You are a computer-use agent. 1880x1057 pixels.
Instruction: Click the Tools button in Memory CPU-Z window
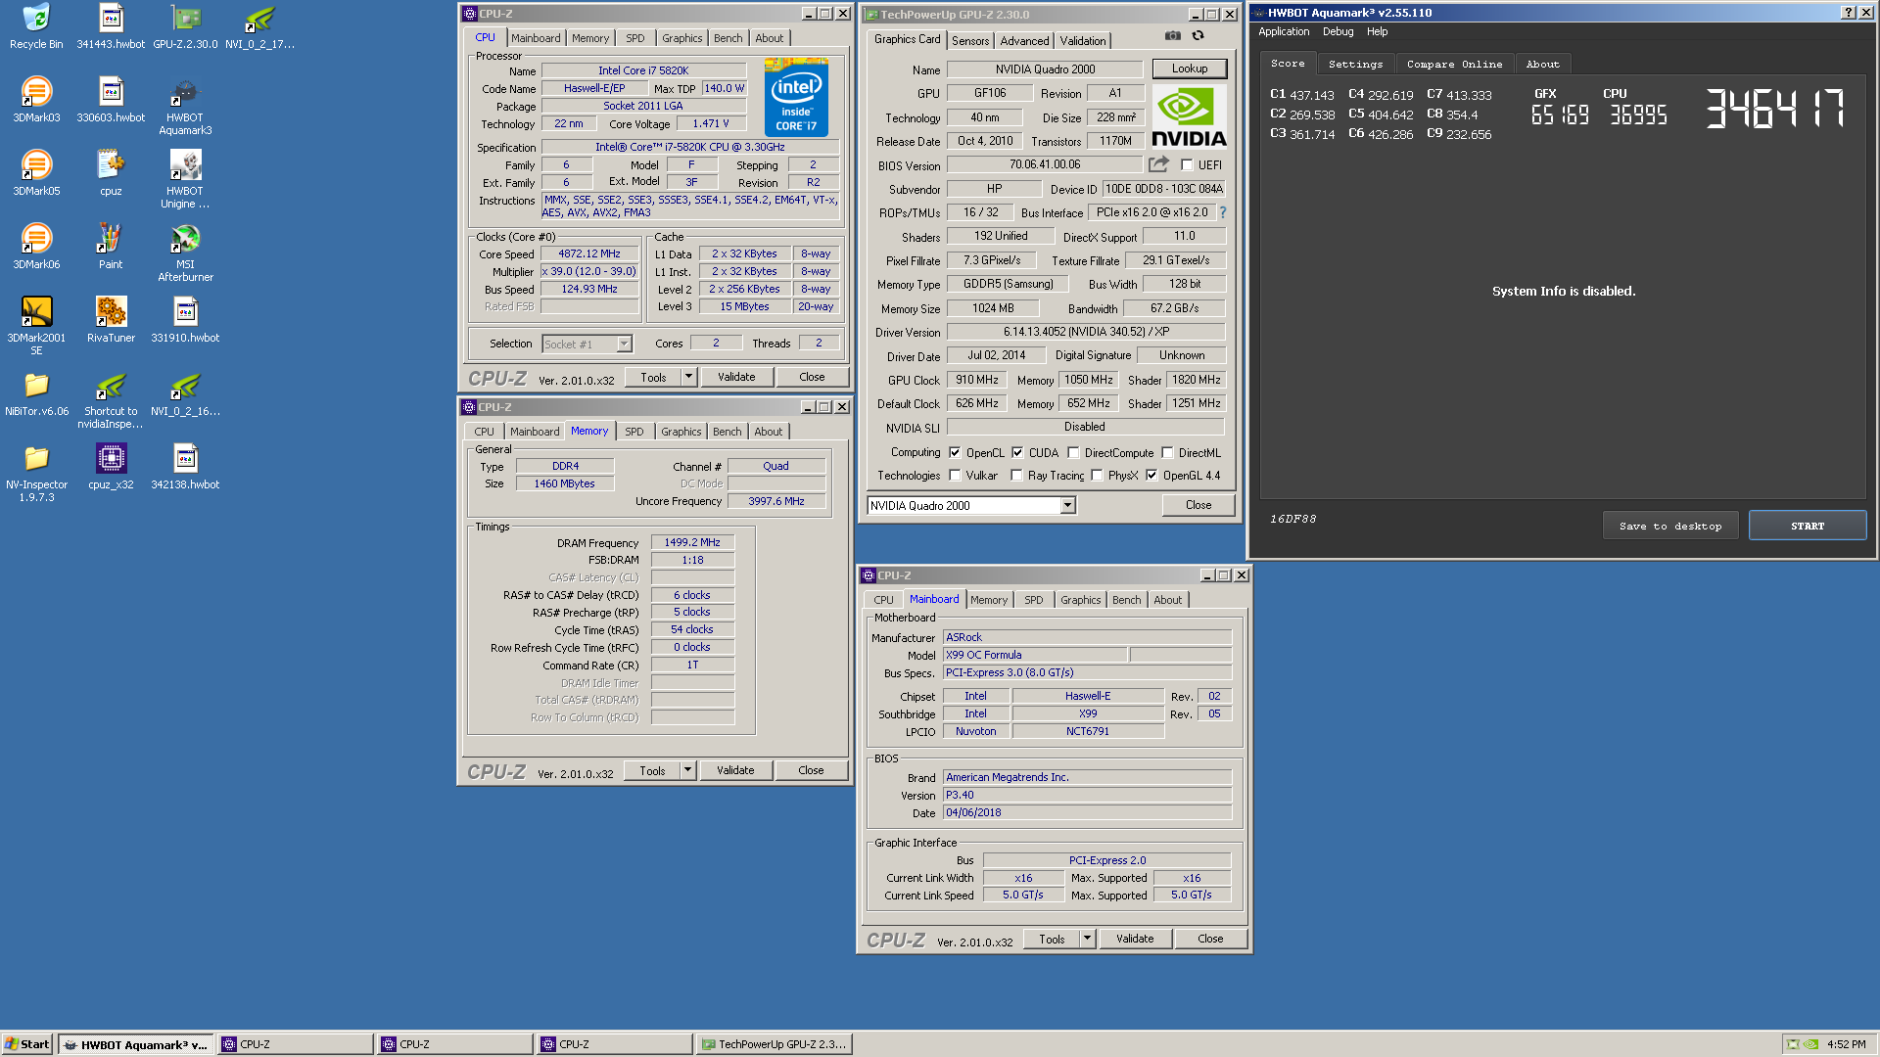click(x=652, y=770)
